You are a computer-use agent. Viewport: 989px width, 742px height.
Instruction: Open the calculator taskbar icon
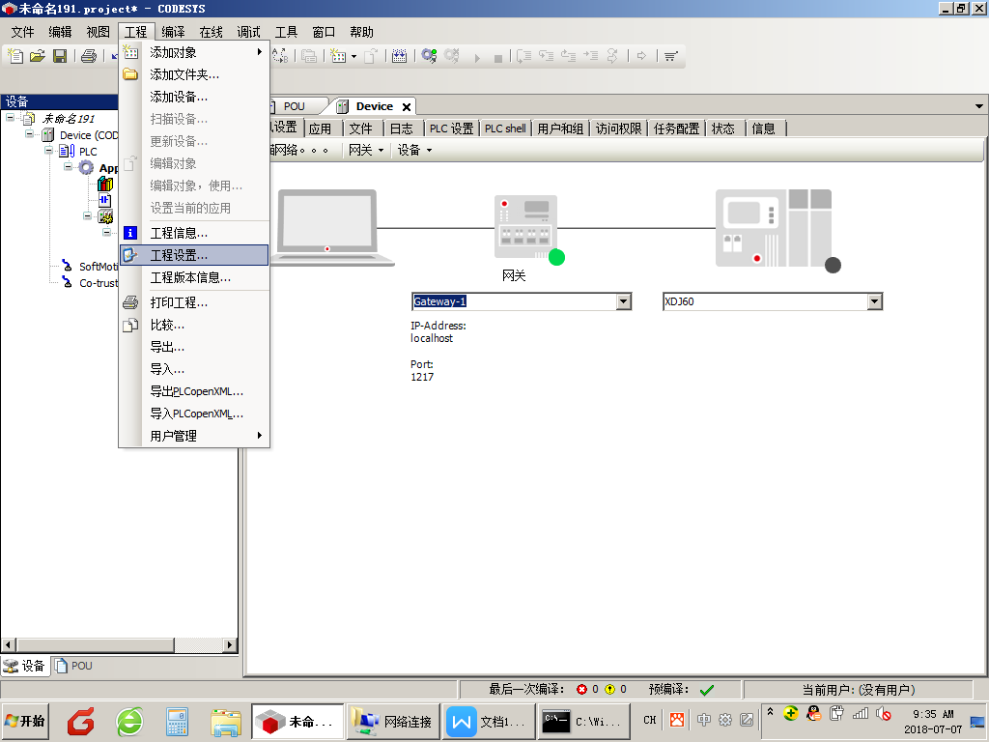pyautogui.click(x=178, y=722)
